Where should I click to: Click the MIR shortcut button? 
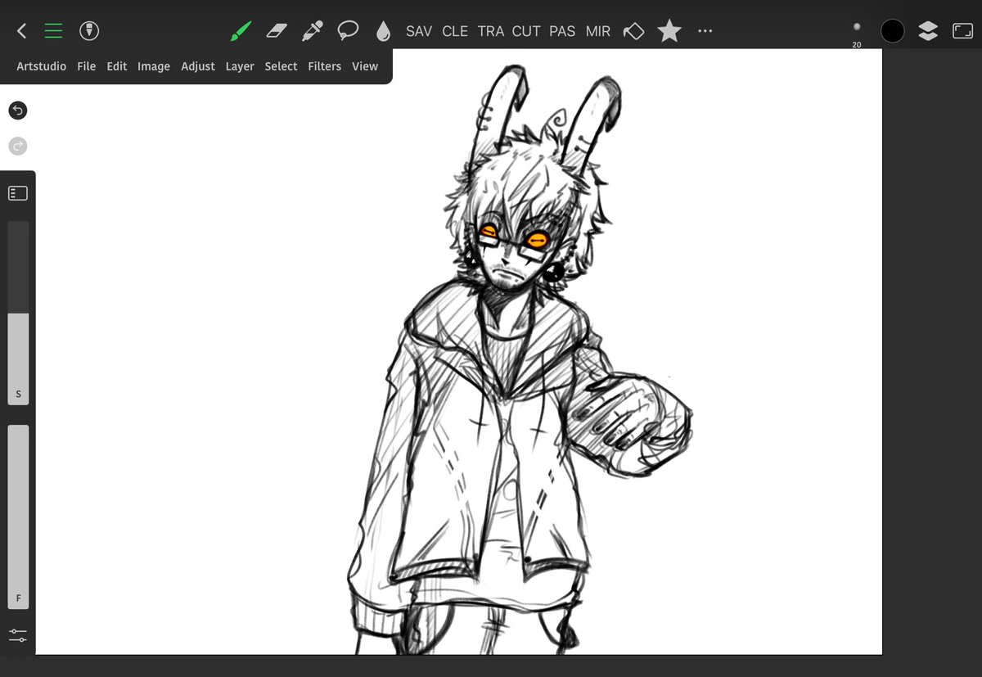coord(598,31)
